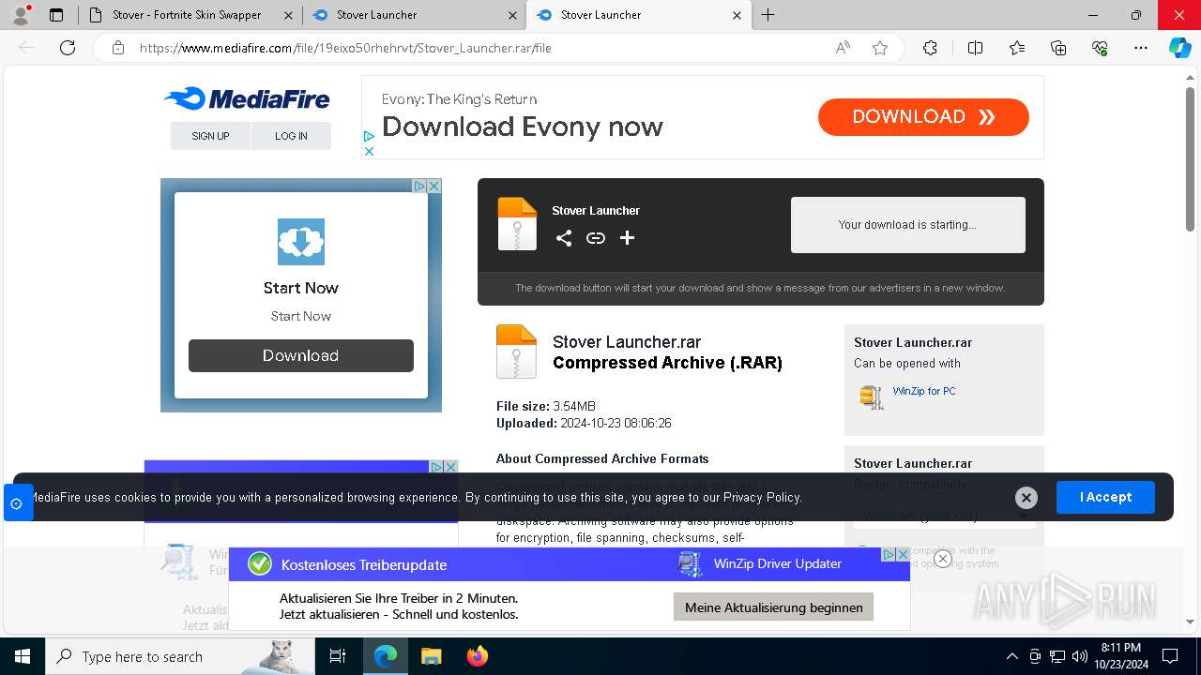Switch to second Stover Launcher tab
The height and width of the screenshot is (675, 1201).
coord(415,15)
